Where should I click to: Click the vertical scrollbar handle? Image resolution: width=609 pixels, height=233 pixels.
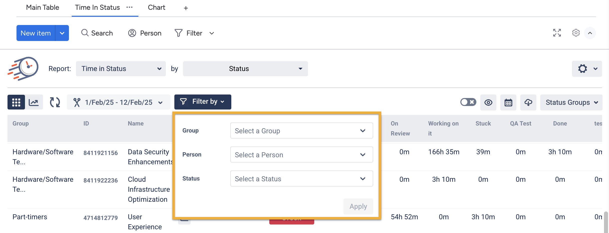coord(606,222)
